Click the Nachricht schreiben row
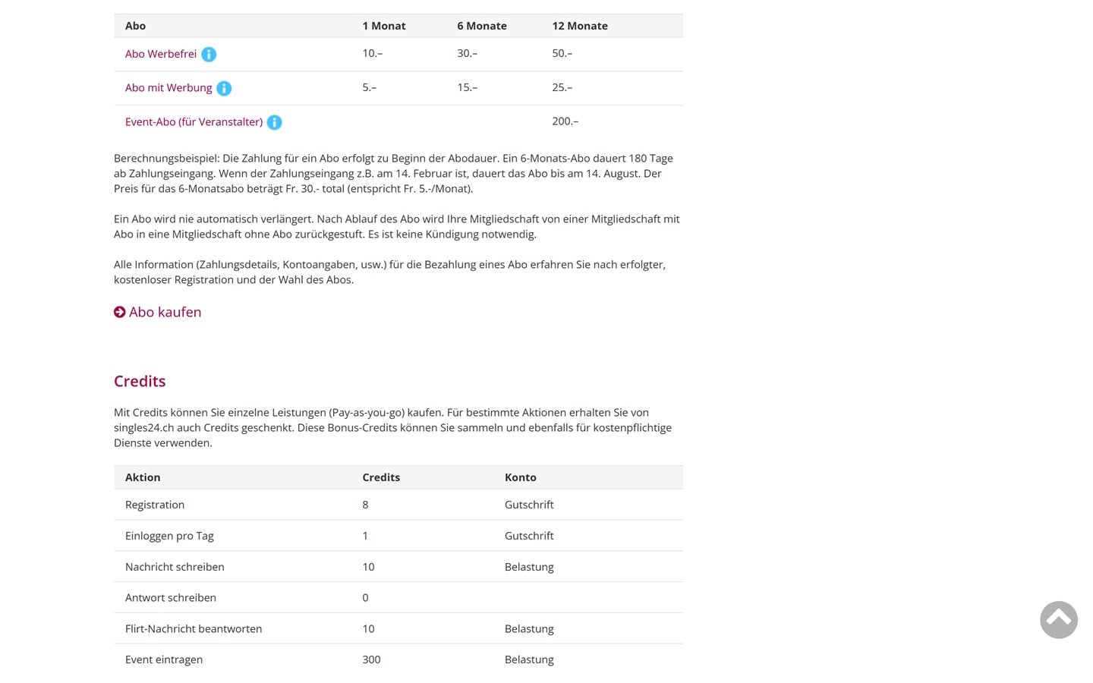Image resolution: width=1093 pixels, height=683 pixels. (x=175, y=567)
